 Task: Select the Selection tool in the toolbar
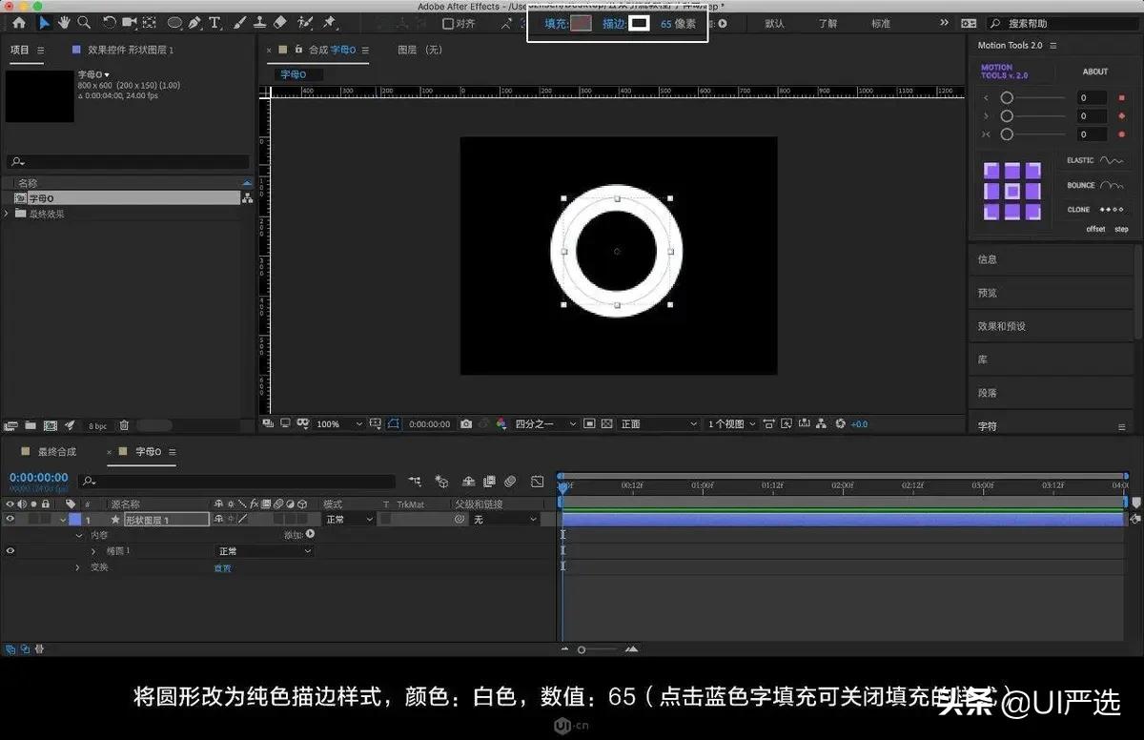(x=44, y=21)
